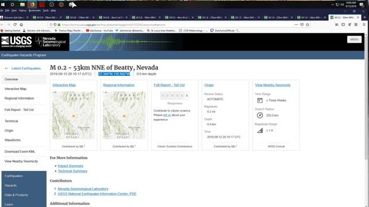The height and width of the screenshot is (207, 369).
Task: Select the Firefox taskbar icon
Action: (32, 5)
